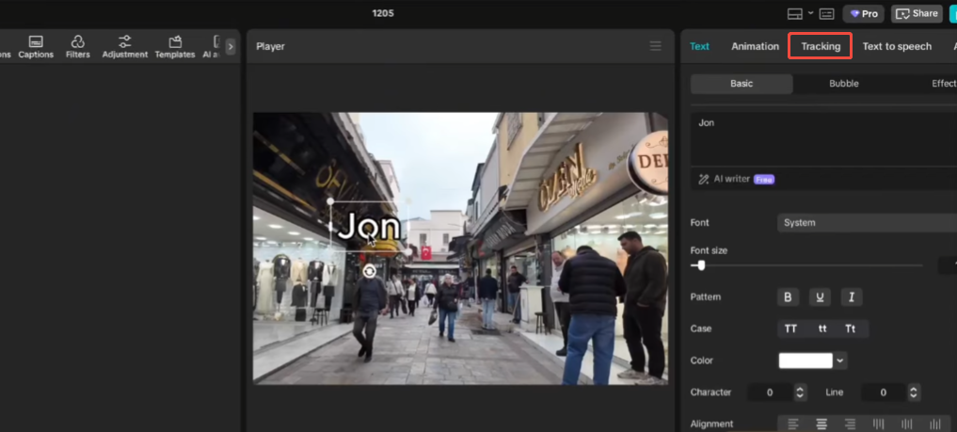Screen dimensions: 957x432
Task: Align text to the right
Action: (850, 424)
